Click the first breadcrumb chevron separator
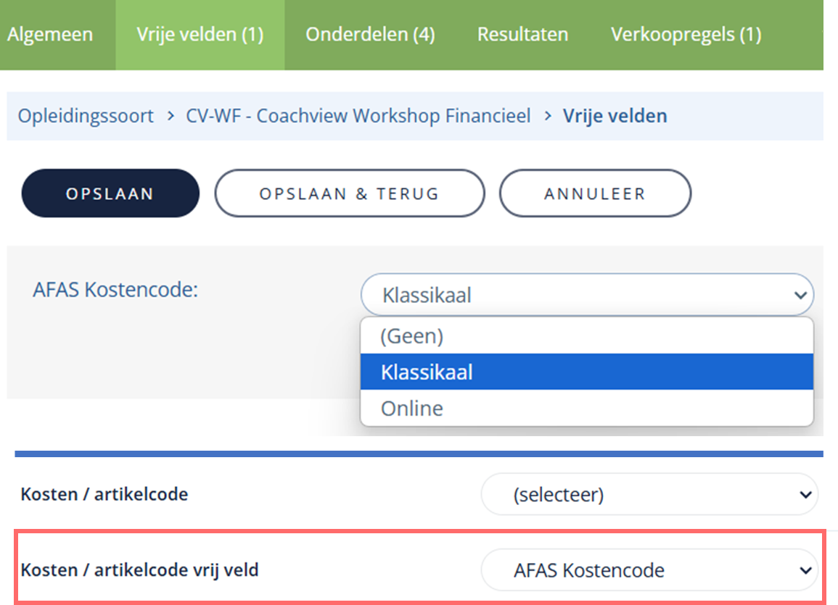The image size is (838, 605). (x=171, y=116)
